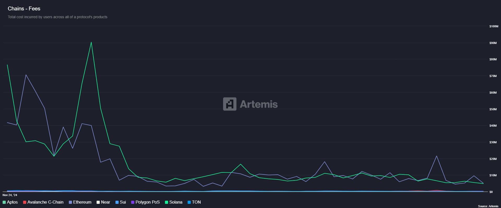501x208 pixels.
Task: Click the Artemis watermark logo icon
Action: (230, 104)
